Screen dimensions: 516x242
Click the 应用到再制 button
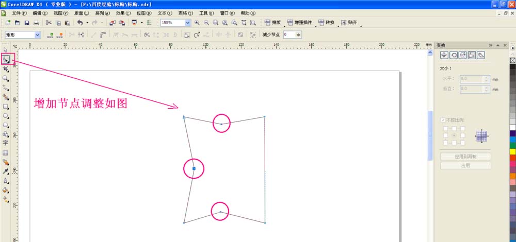(x=465, y=157)
